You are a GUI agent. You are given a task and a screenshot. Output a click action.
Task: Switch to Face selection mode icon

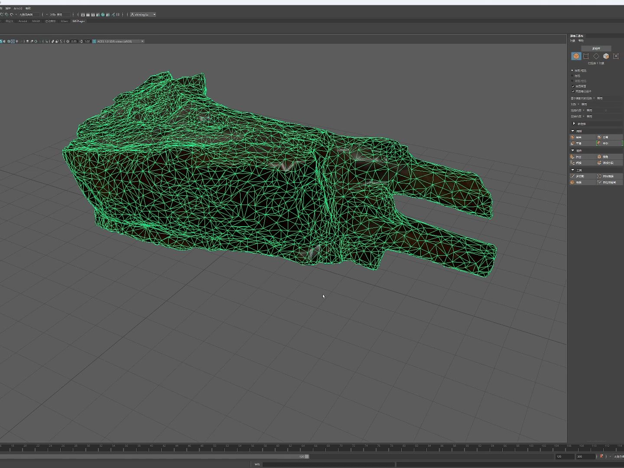[606, 56]
